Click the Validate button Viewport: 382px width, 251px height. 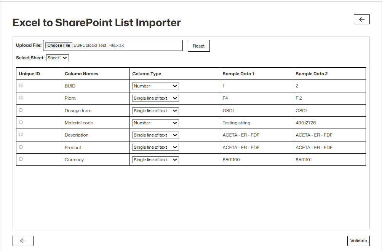click(x=358, y=241)
